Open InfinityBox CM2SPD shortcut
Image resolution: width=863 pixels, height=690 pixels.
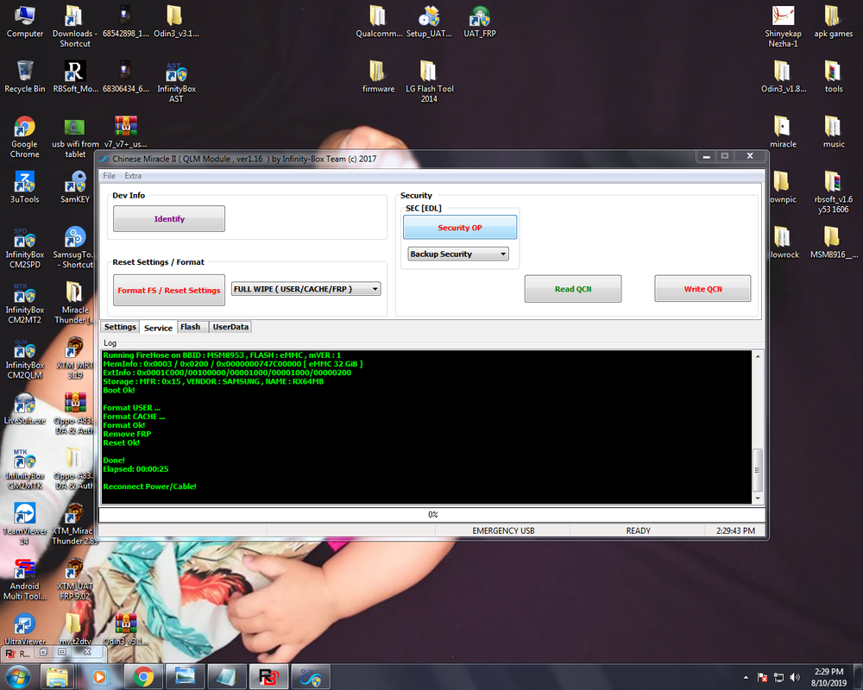coord(25,248)
